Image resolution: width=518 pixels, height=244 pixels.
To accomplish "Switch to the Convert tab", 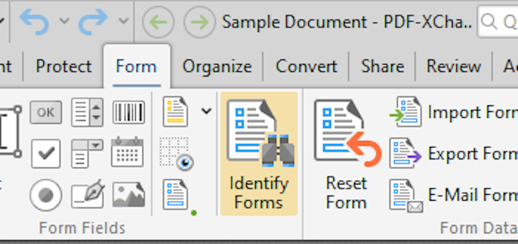I will 306,67.
